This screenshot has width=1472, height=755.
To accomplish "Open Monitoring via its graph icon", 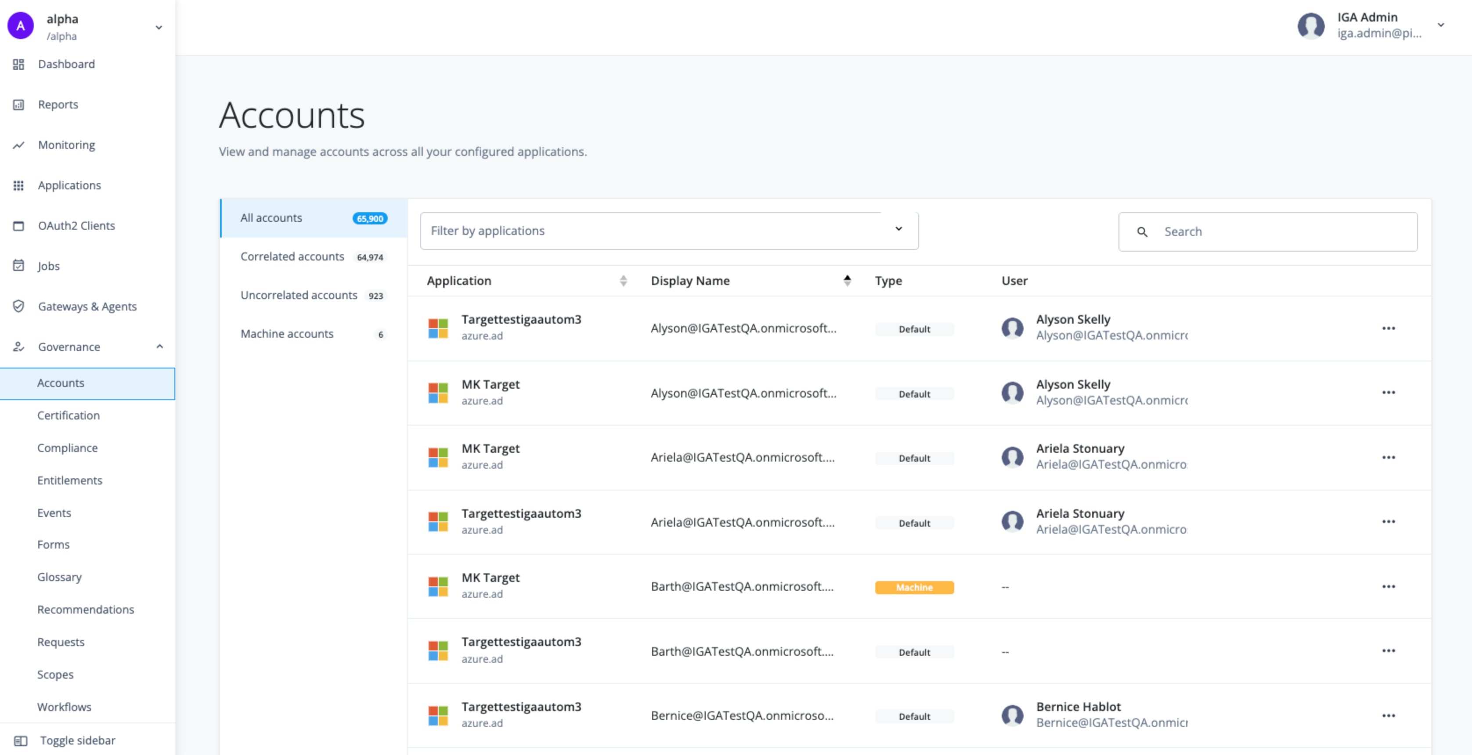I will (19, 144).
